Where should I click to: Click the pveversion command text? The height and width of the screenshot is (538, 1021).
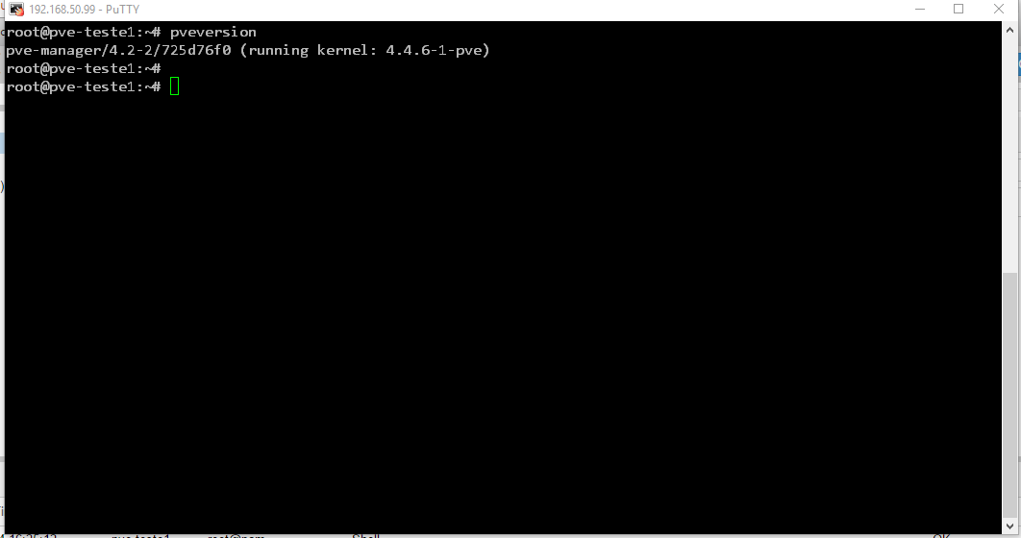(212, 32)
